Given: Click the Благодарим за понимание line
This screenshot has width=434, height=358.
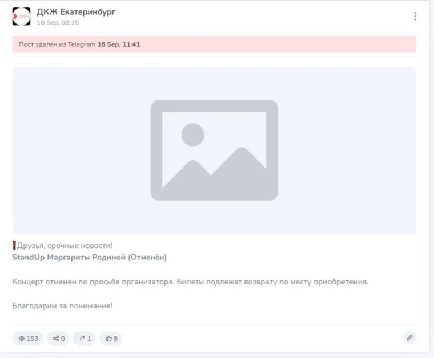Looking at the screenshot, I should coord(62,306).
